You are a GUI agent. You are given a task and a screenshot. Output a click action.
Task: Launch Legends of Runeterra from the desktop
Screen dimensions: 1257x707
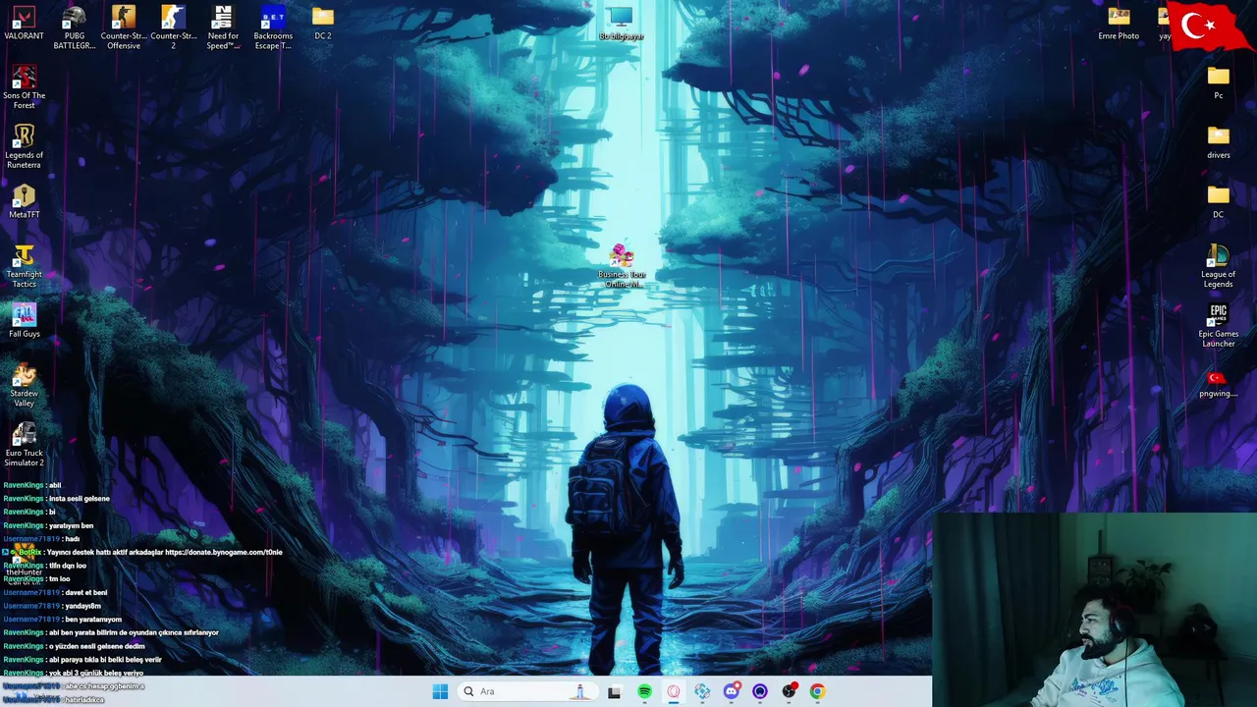25,146
